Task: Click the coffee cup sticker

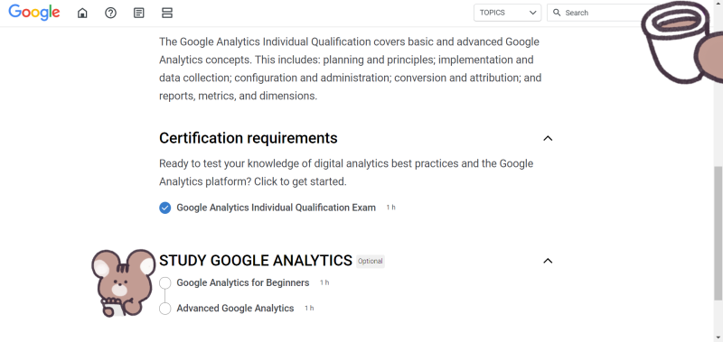Action: click(x=682, y=42)
